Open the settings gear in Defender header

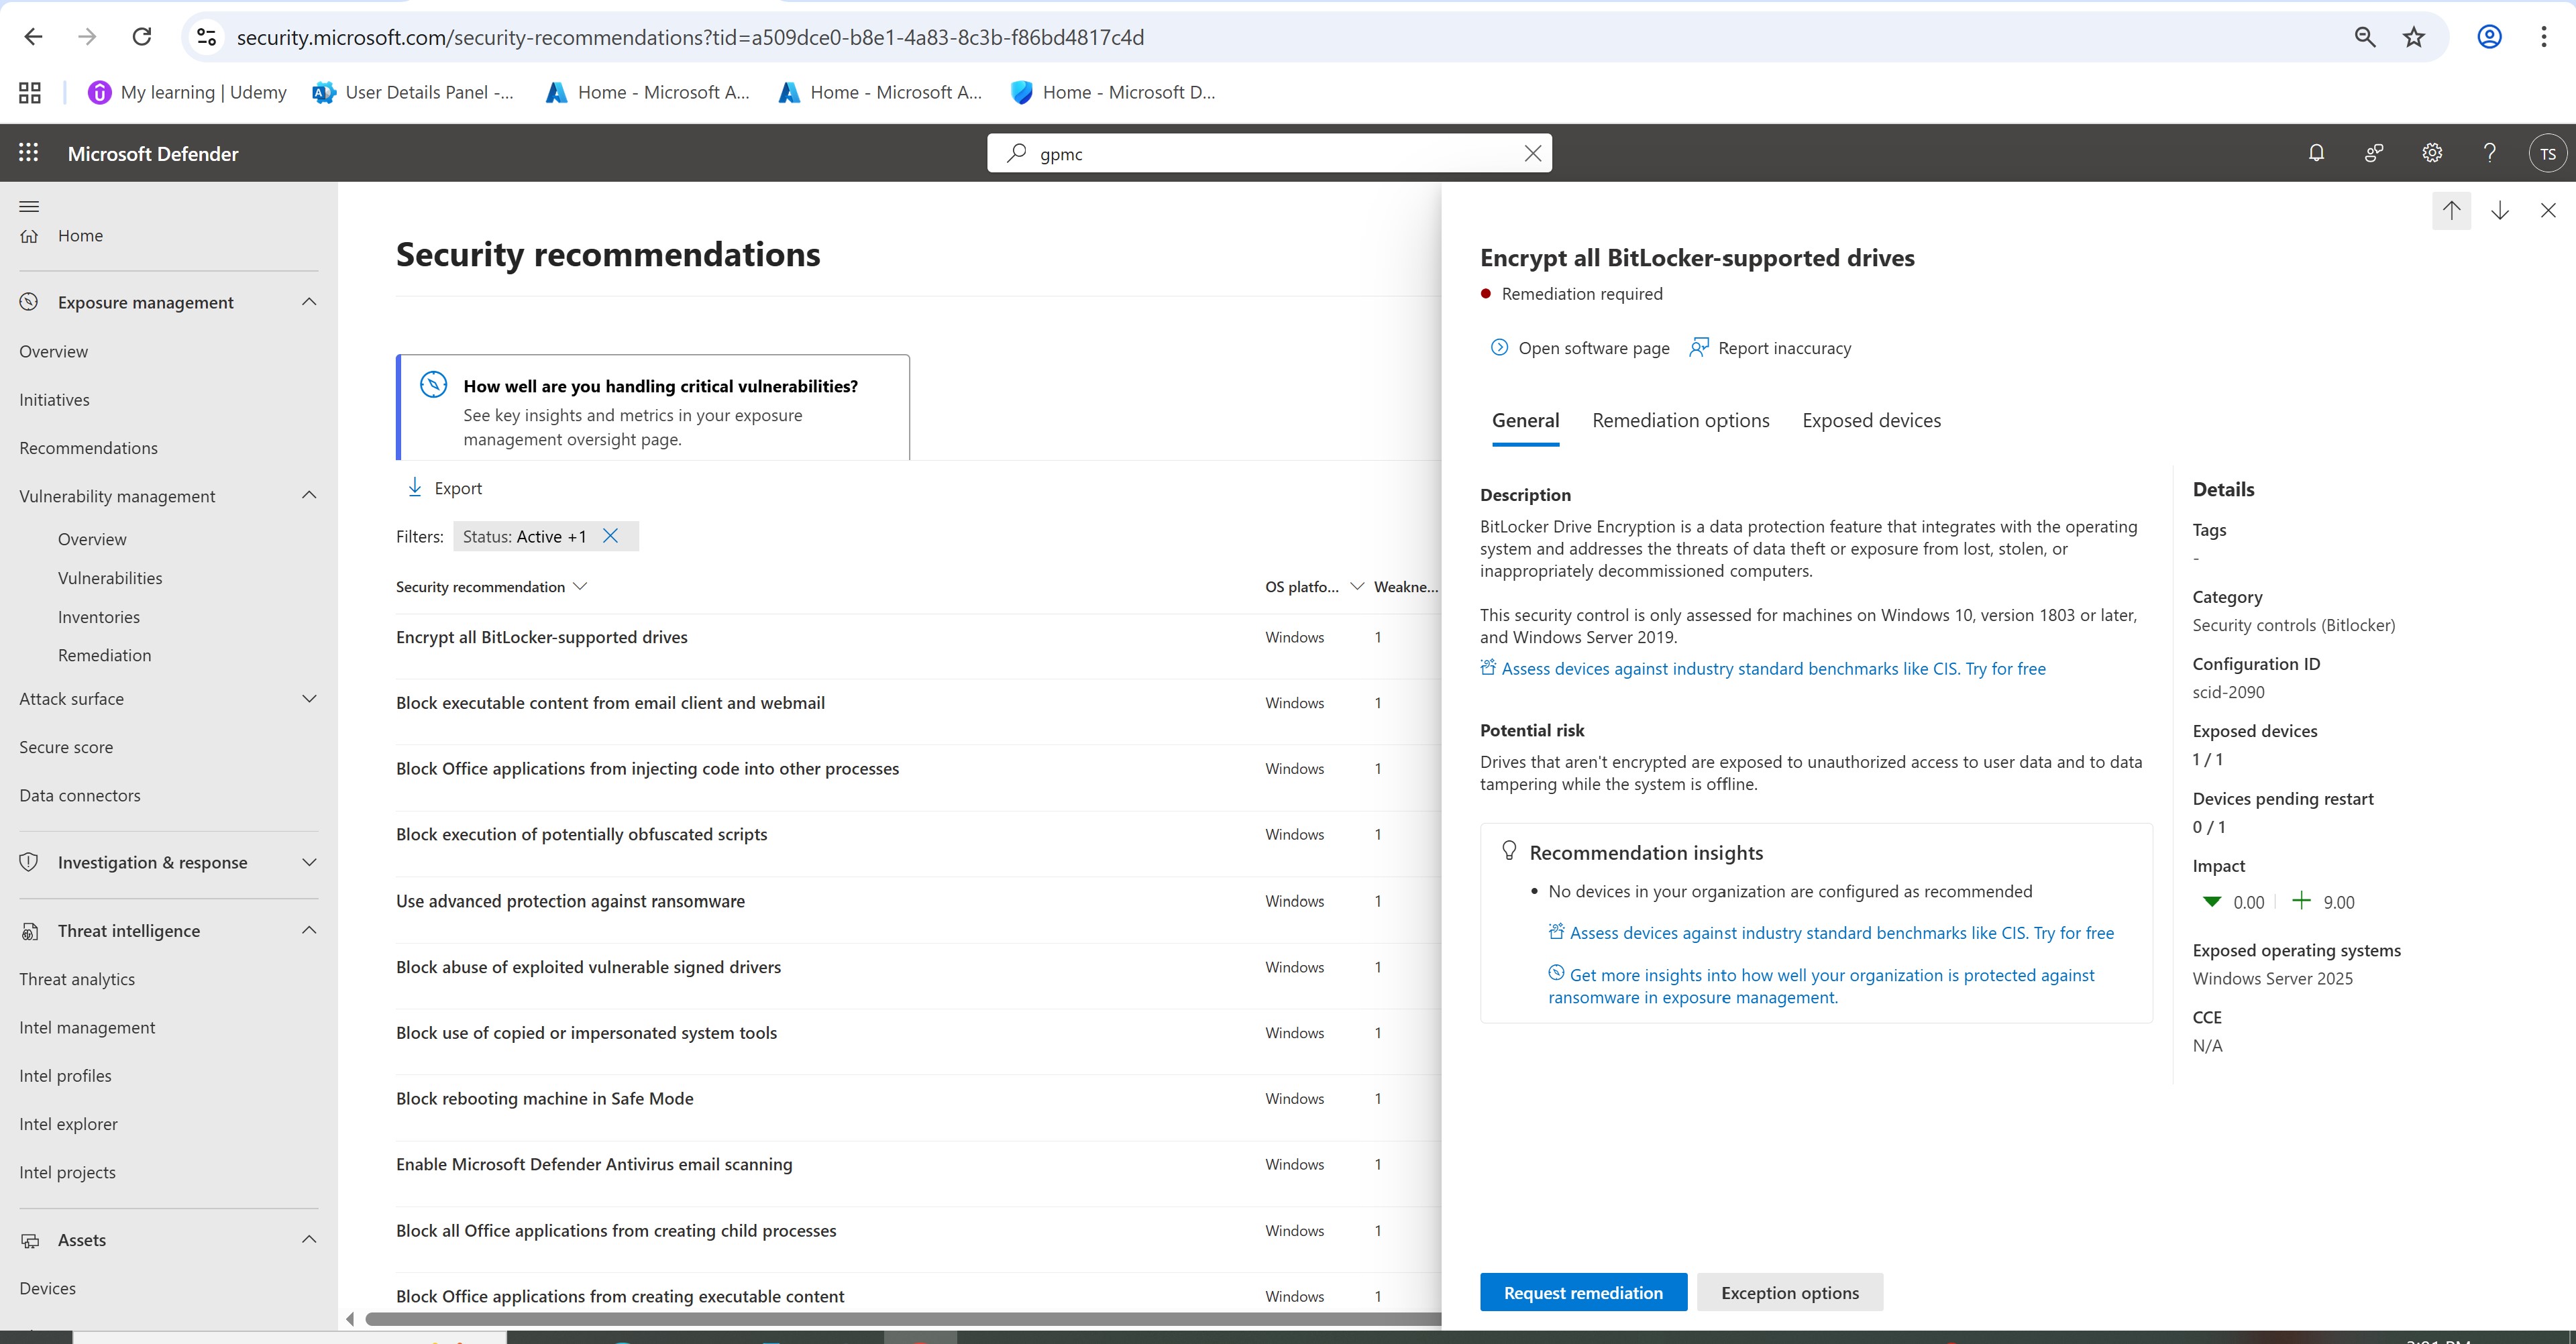pos(2432,153)
